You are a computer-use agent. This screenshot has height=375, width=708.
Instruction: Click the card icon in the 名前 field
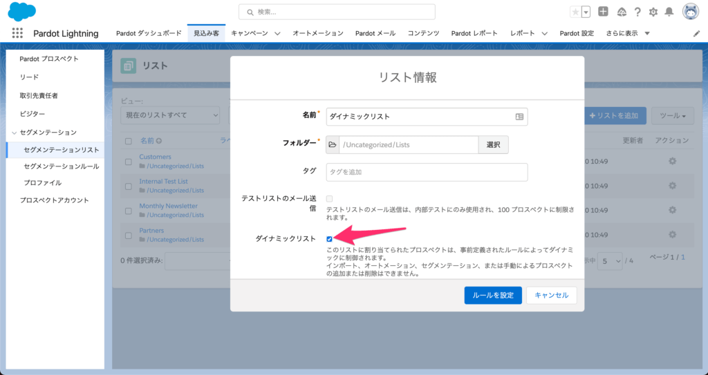tap(519, 117)
